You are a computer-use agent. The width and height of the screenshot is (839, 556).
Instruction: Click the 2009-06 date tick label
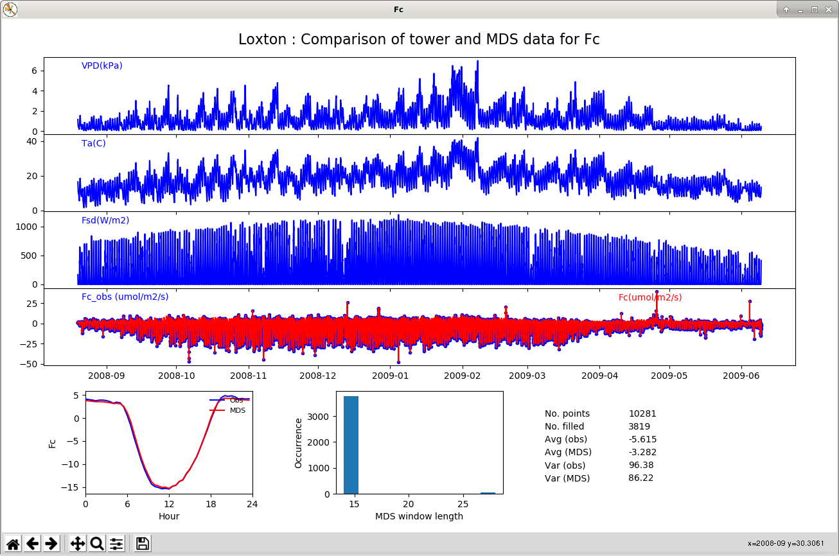pos(742,375)
